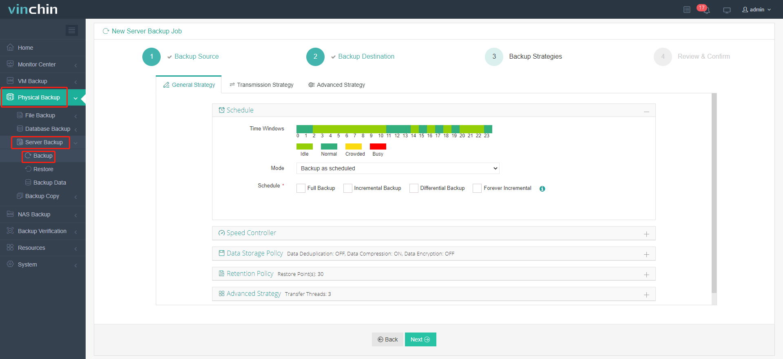Image resolution: width=783 pixels, height=359 pixels.
Task: Collapse the Physical Backup menu chevron
Action: pyautogui.click(x=75, y=98)
